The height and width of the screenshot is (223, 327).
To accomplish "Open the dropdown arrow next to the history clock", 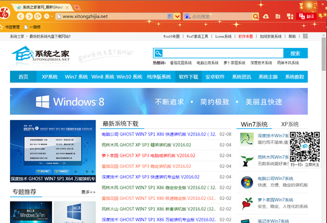I will point(52,17).
